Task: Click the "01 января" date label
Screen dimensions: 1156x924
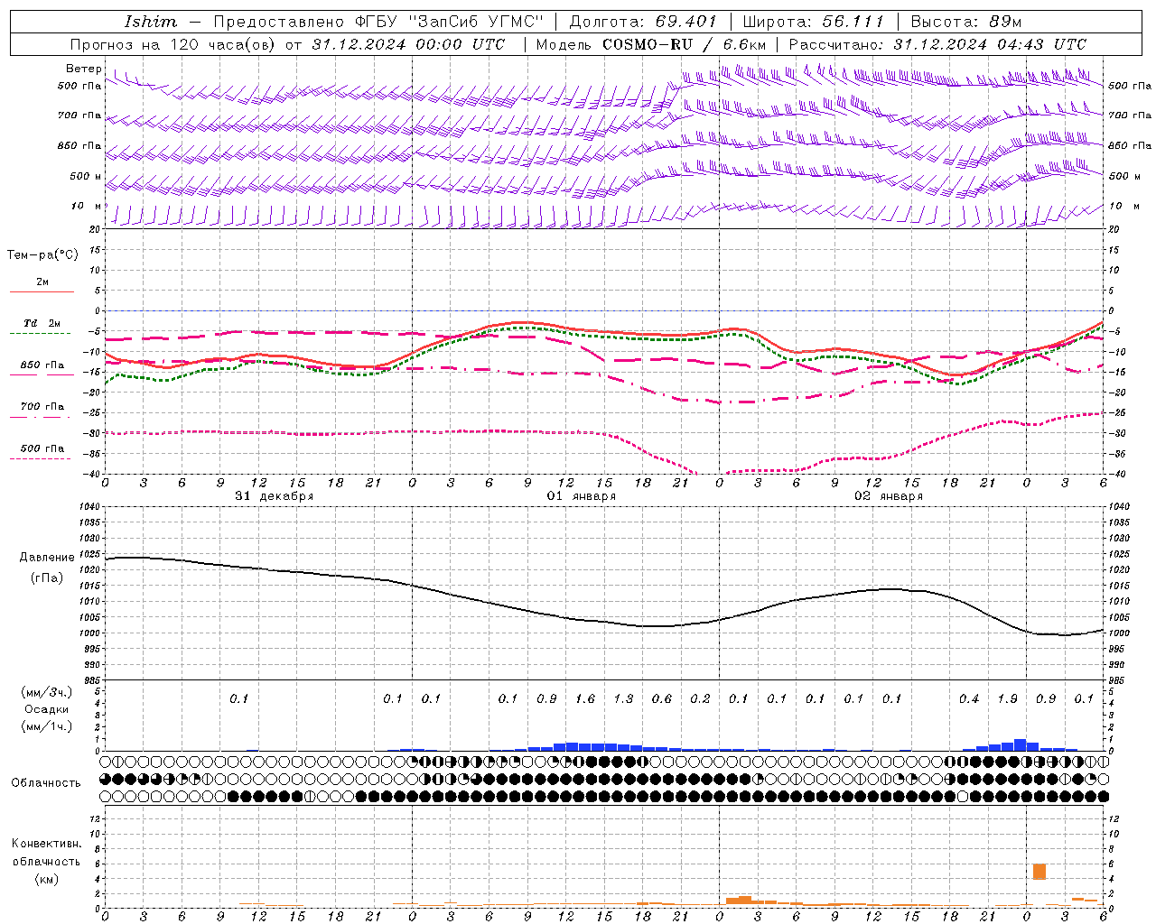Action: point(582,496)
